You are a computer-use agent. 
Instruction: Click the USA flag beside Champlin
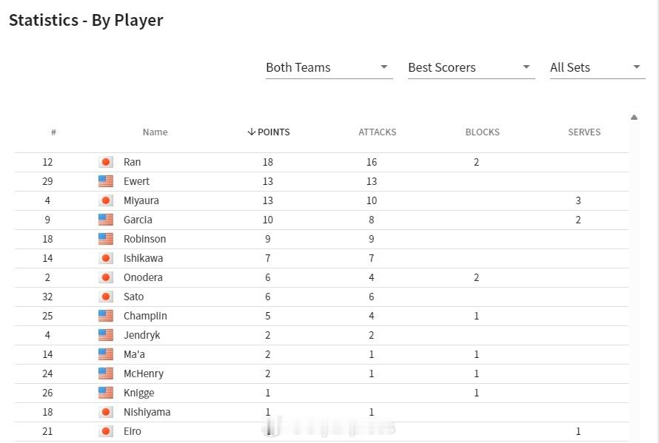106,316
